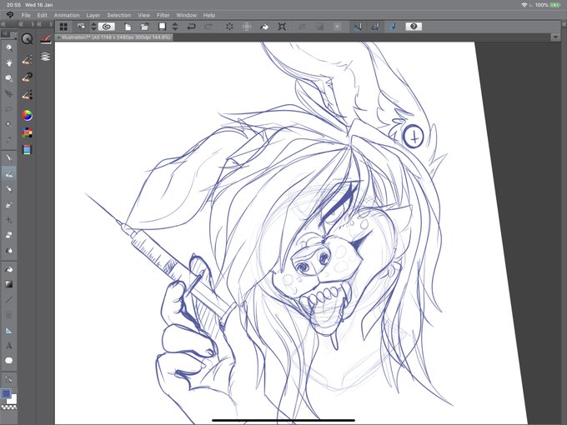Viewport: 567px width, 425px height.
Task: Select the Hand move tool
Action: pyautogui.click(x=9, y=62)
